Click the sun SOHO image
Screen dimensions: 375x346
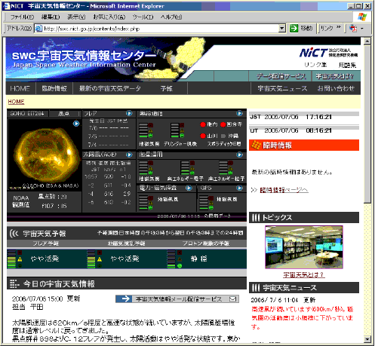tap(45, 155)
